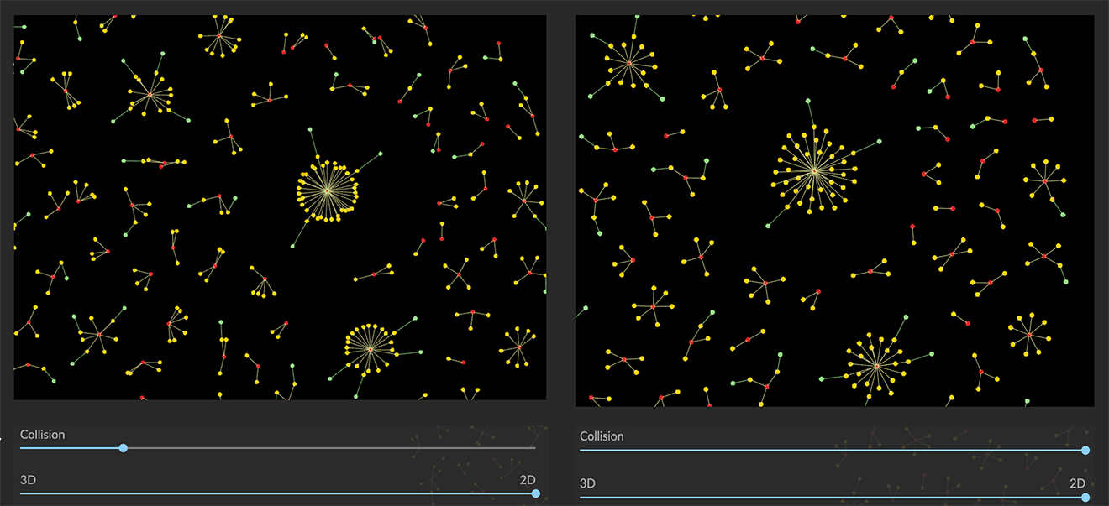Select the largest hub node in left graph

tap(327, 190)
